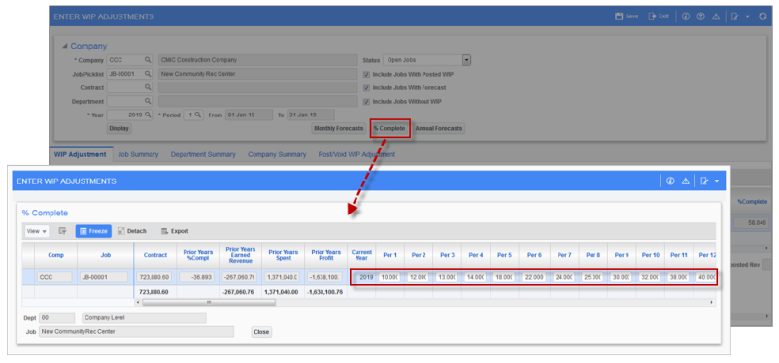The height and width of the screenshot is (363, 779).
Task: Click the Per 1 value field 10.000
Action: (x=389, y=277)
